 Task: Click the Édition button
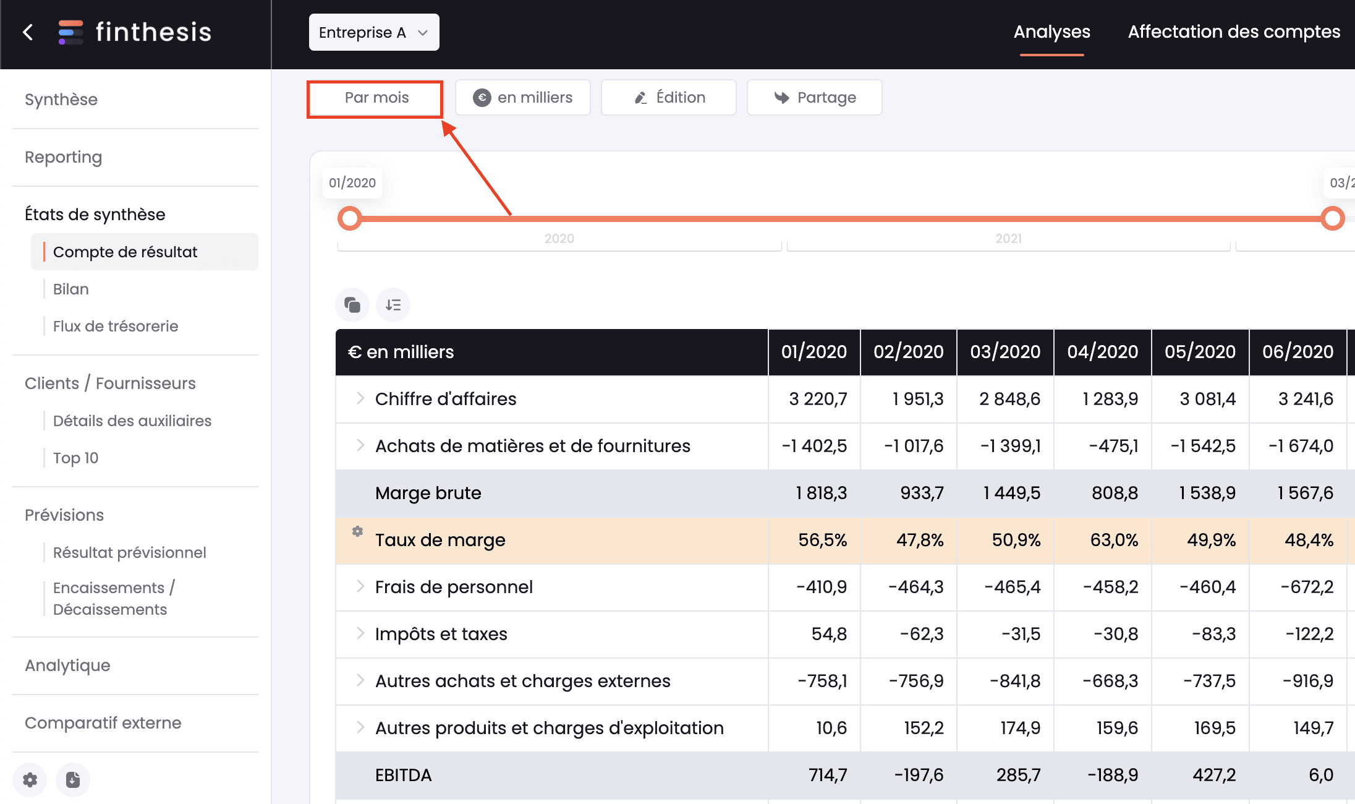pyautogui.click(x=669, y=98)
